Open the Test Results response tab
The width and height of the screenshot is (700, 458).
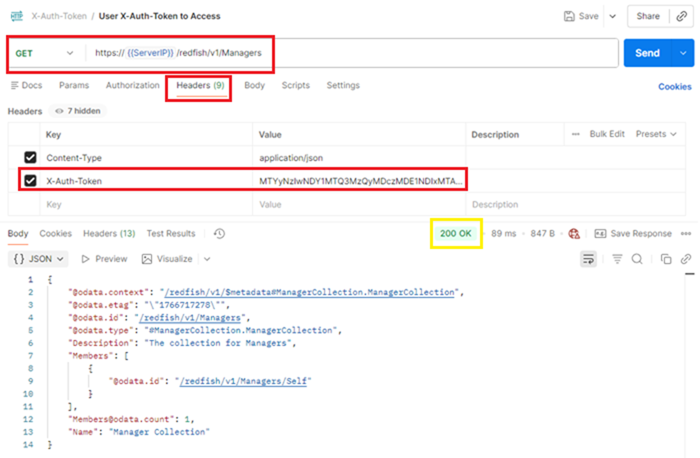pos(171,234)
